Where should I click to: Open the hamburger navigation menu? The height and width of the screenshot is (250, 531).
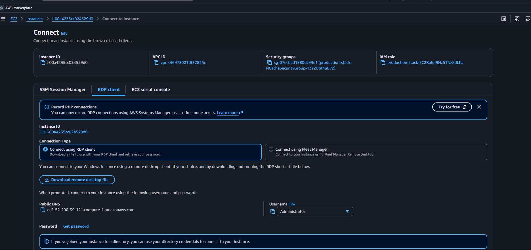(x=3, y=19)
